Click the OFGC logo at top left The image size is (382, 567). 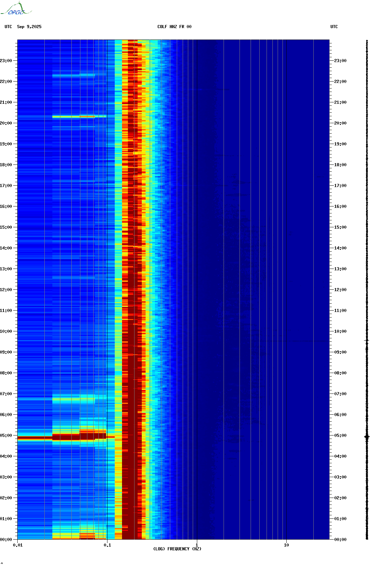16,9
